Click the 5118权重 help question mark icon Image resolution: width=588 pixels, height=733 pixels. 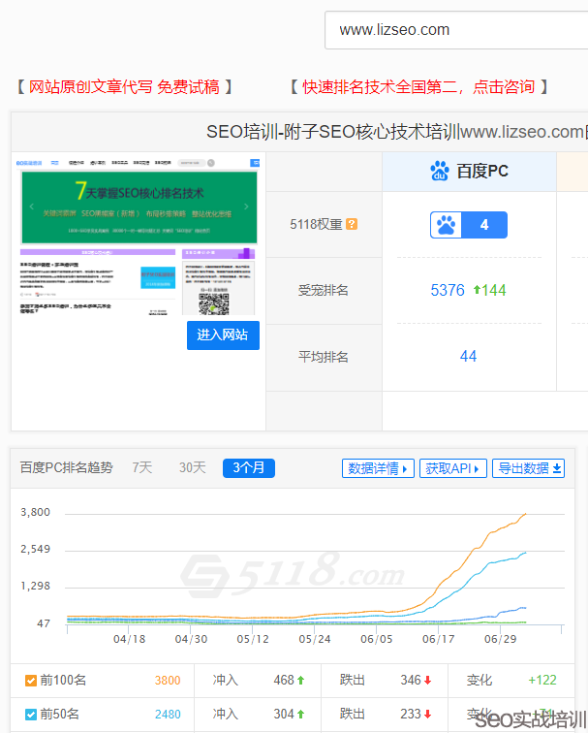point(352,224)
